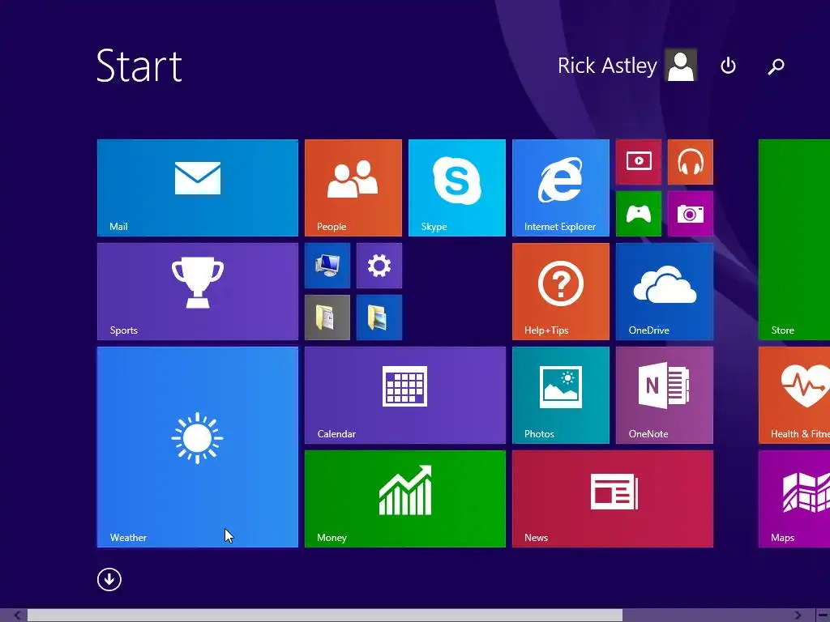The width and height of the screenshot is (830, 622).
Task: Click the horizontal scrollbar thumb
Action: click(325, 616)
